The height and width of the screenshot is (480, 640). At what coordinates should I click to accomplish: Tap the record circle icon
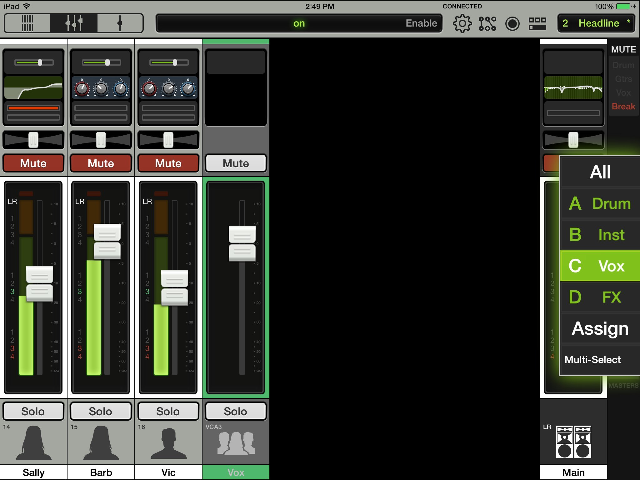[512, 23]
